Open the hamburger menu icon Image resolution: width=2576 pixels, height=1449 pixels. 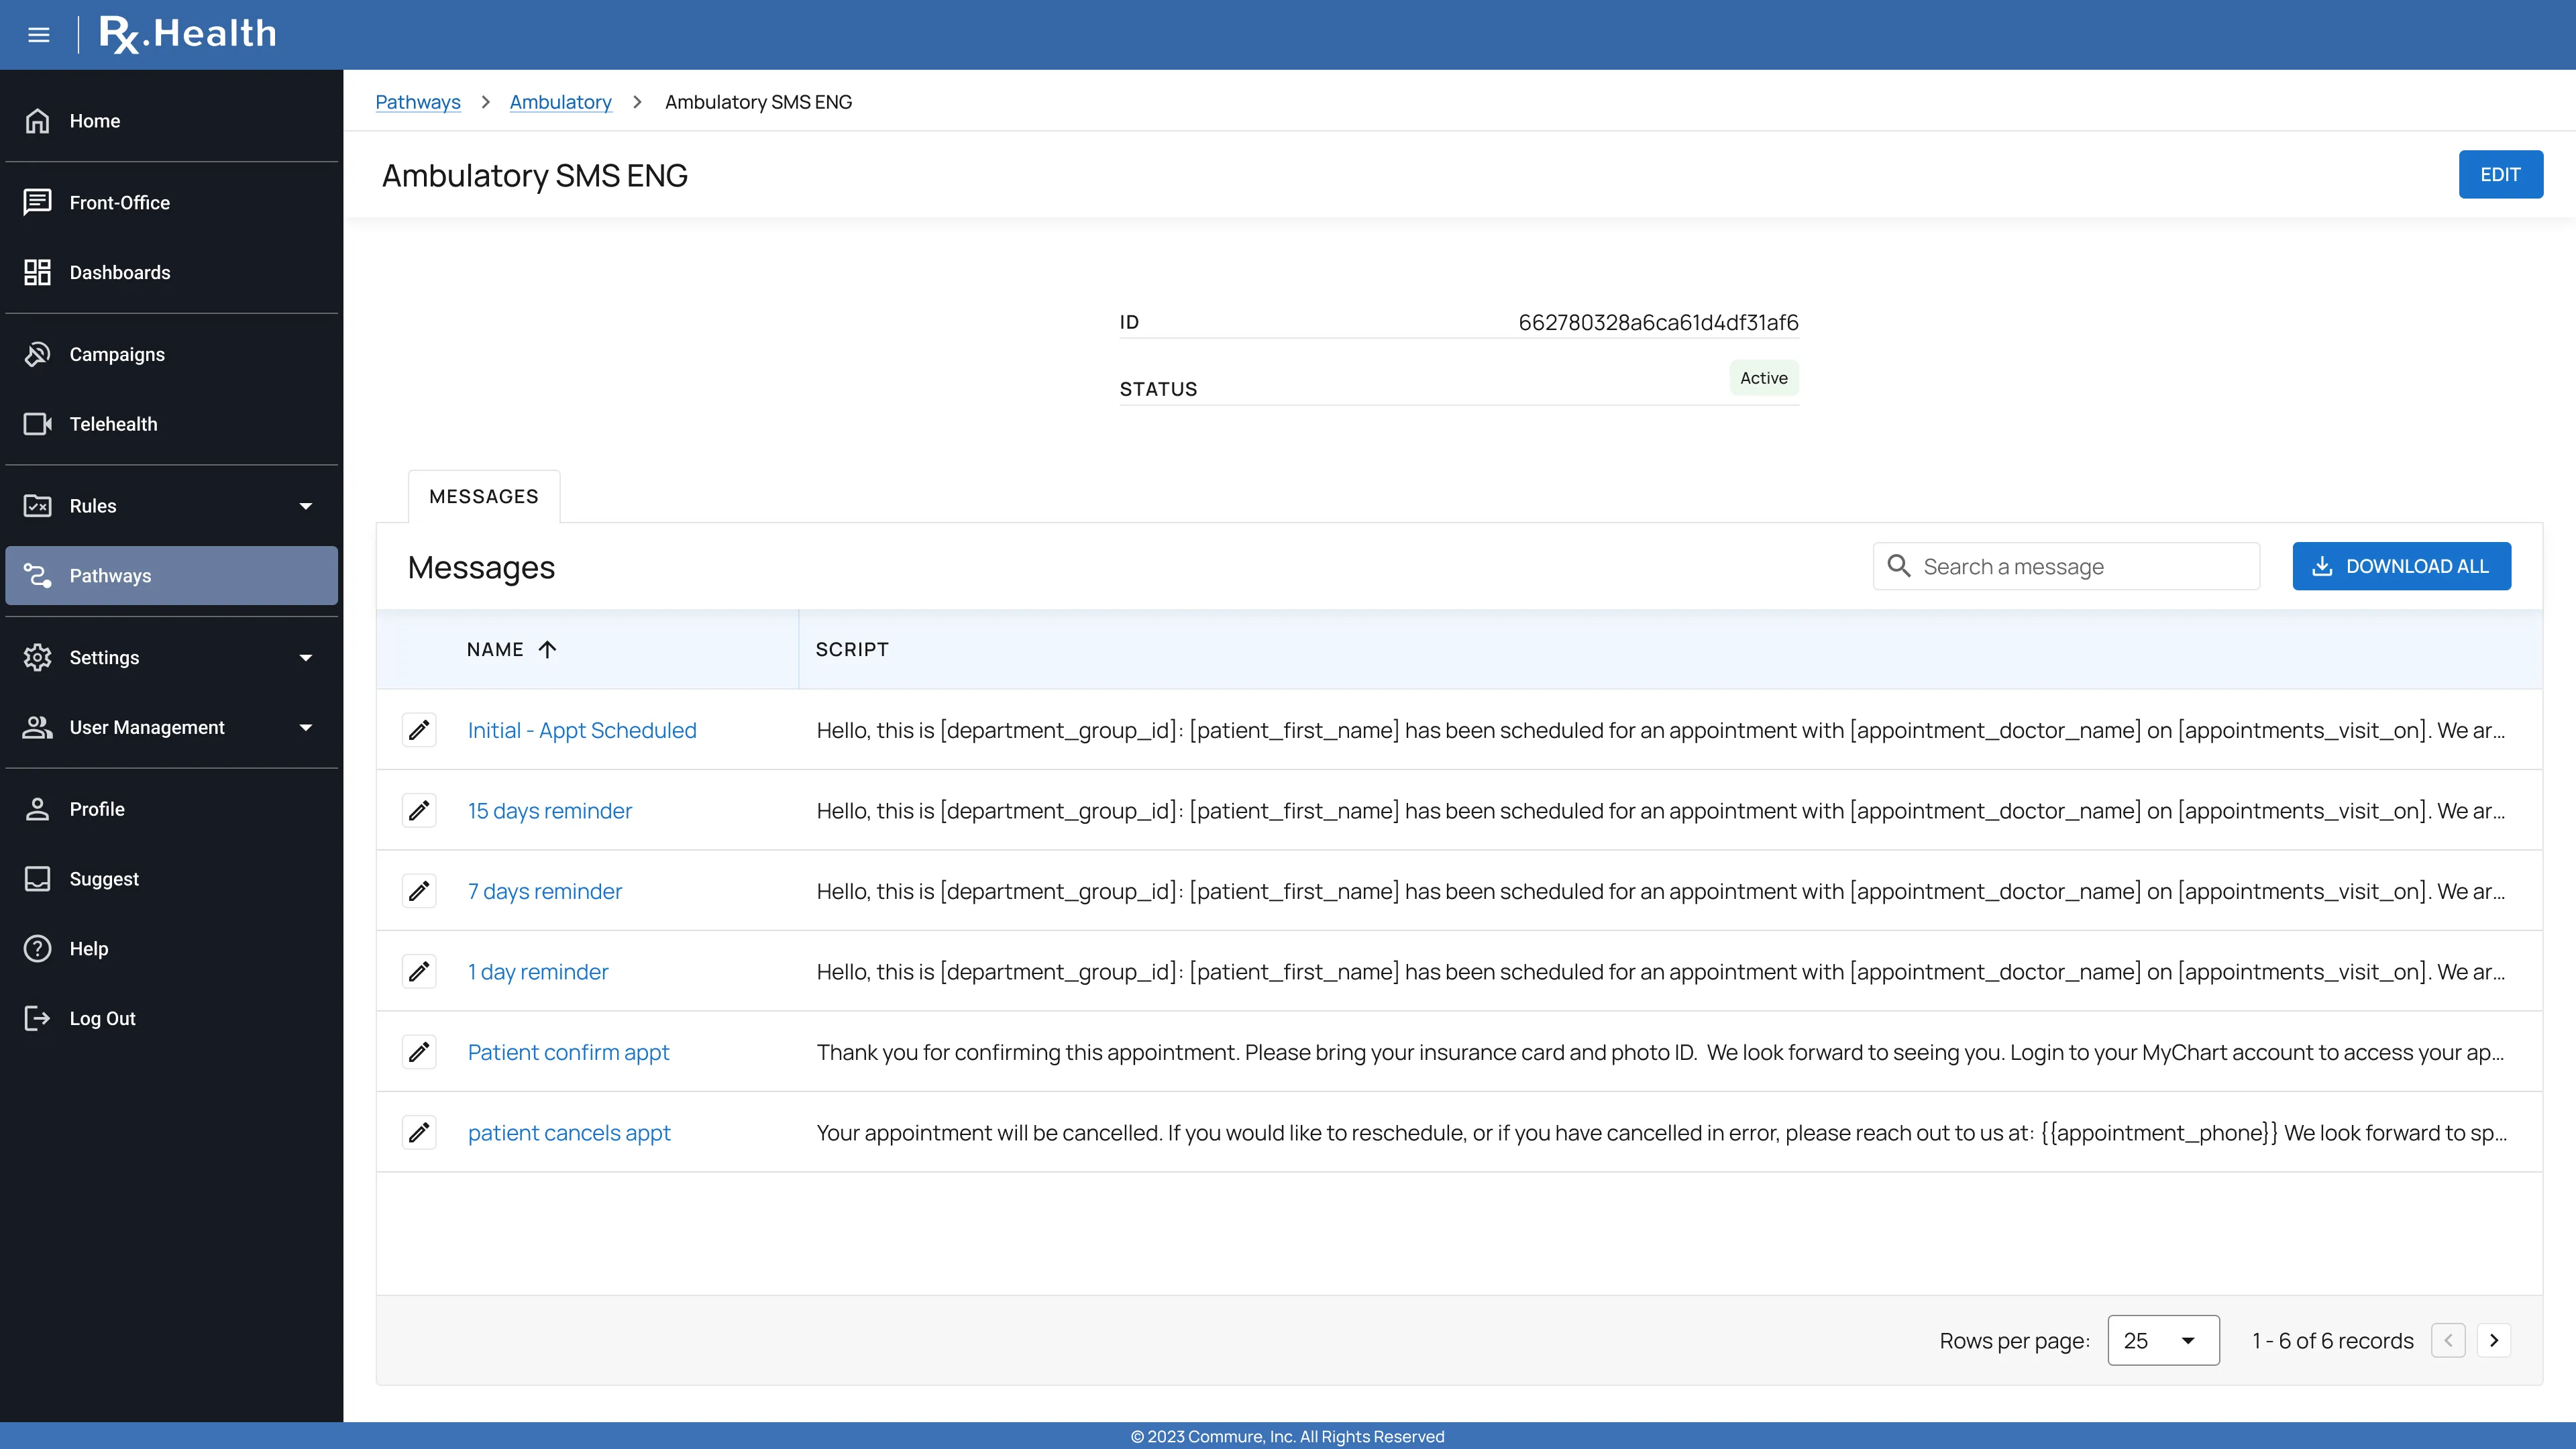point(39,35)
